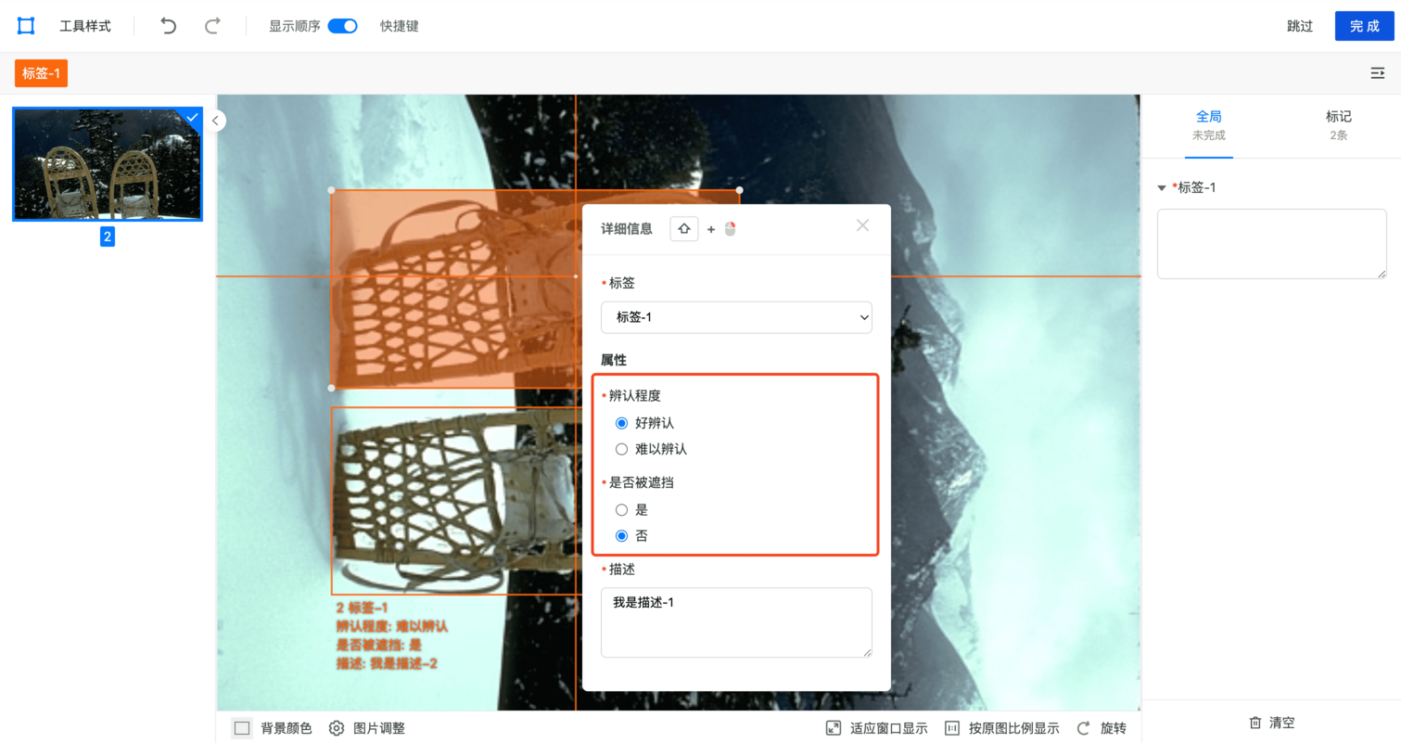Select the orange 标签-1 label chip
Screen dimensions: 1401x743
pyautogui.click(x=42, y=73)
